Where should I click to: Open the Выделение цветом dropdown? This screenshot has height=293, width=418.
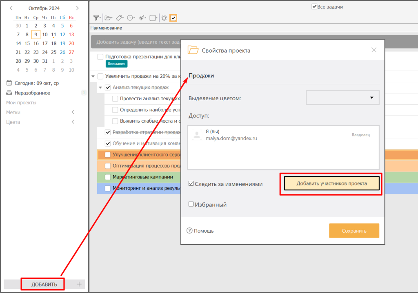[342, 98]
